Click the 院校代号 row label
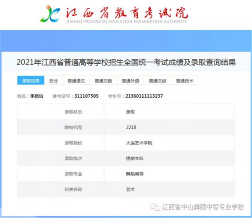The width and height of the screenshot is (252, 218). point(73,127)
